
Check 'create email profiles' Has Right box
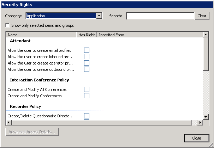(x=87, y=50)
